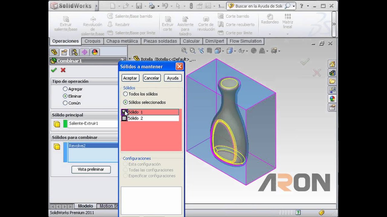Open Design Library in task pane
Screen dimensions: 387x217
[x=332, y=73]
